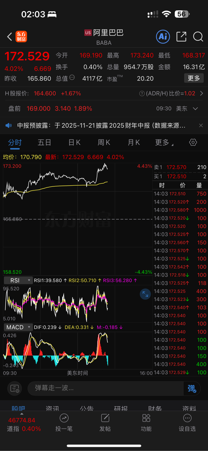Expand the 盘前 pre-market row arrow

[195, 109]
